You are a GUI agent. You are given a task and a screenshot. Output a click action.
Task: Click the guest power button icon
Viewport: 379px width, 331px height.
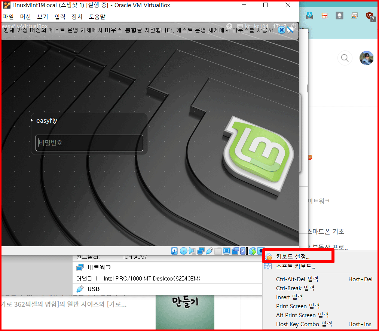(294, 26)
